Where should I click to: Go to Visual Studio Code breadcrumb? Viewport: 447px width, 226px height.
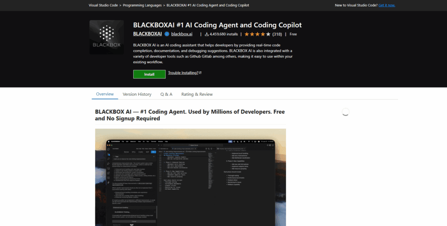103,5
